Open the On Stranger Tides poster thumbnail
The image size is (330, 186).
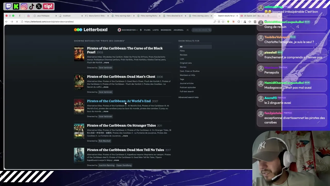pyautogui.click(x=79, y=131)
